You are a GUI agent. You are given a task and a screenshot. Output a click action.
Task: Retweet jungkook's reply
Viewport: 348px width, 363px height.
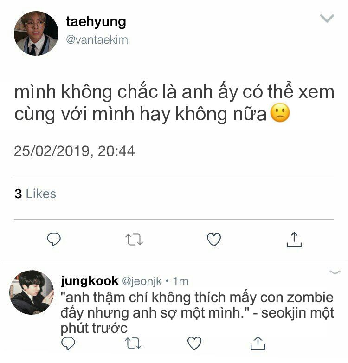click(133, 343)
